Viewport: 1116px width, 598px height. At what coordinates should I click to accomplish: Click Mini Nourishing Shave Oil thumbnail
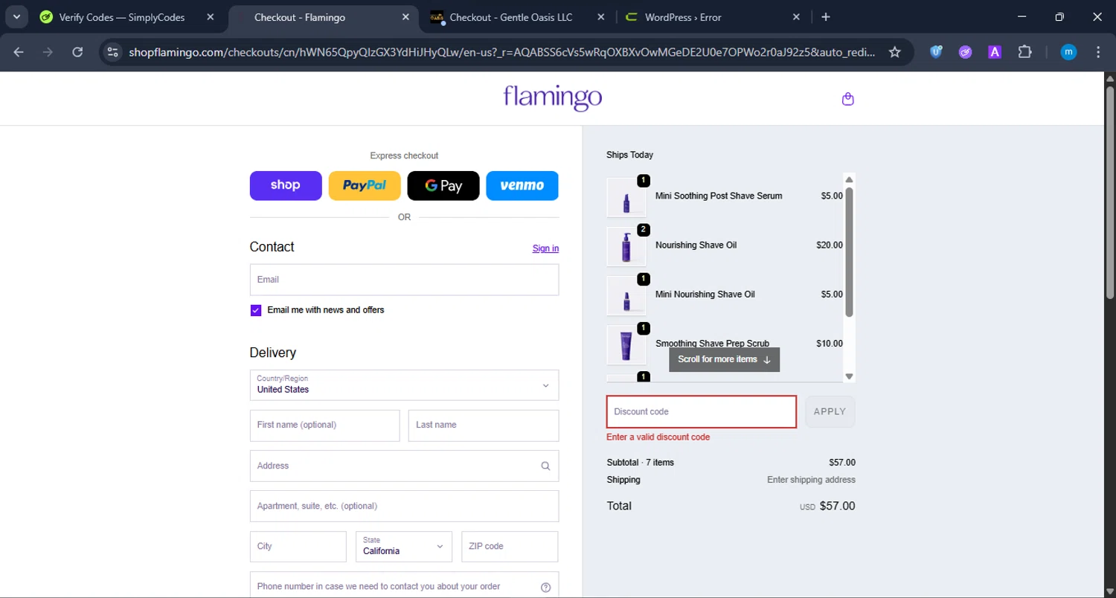(x=626, y=296)
